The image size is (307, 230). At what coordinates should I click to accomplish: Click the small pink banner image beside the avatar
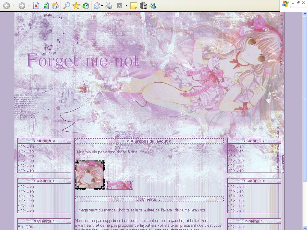(119, 185)
